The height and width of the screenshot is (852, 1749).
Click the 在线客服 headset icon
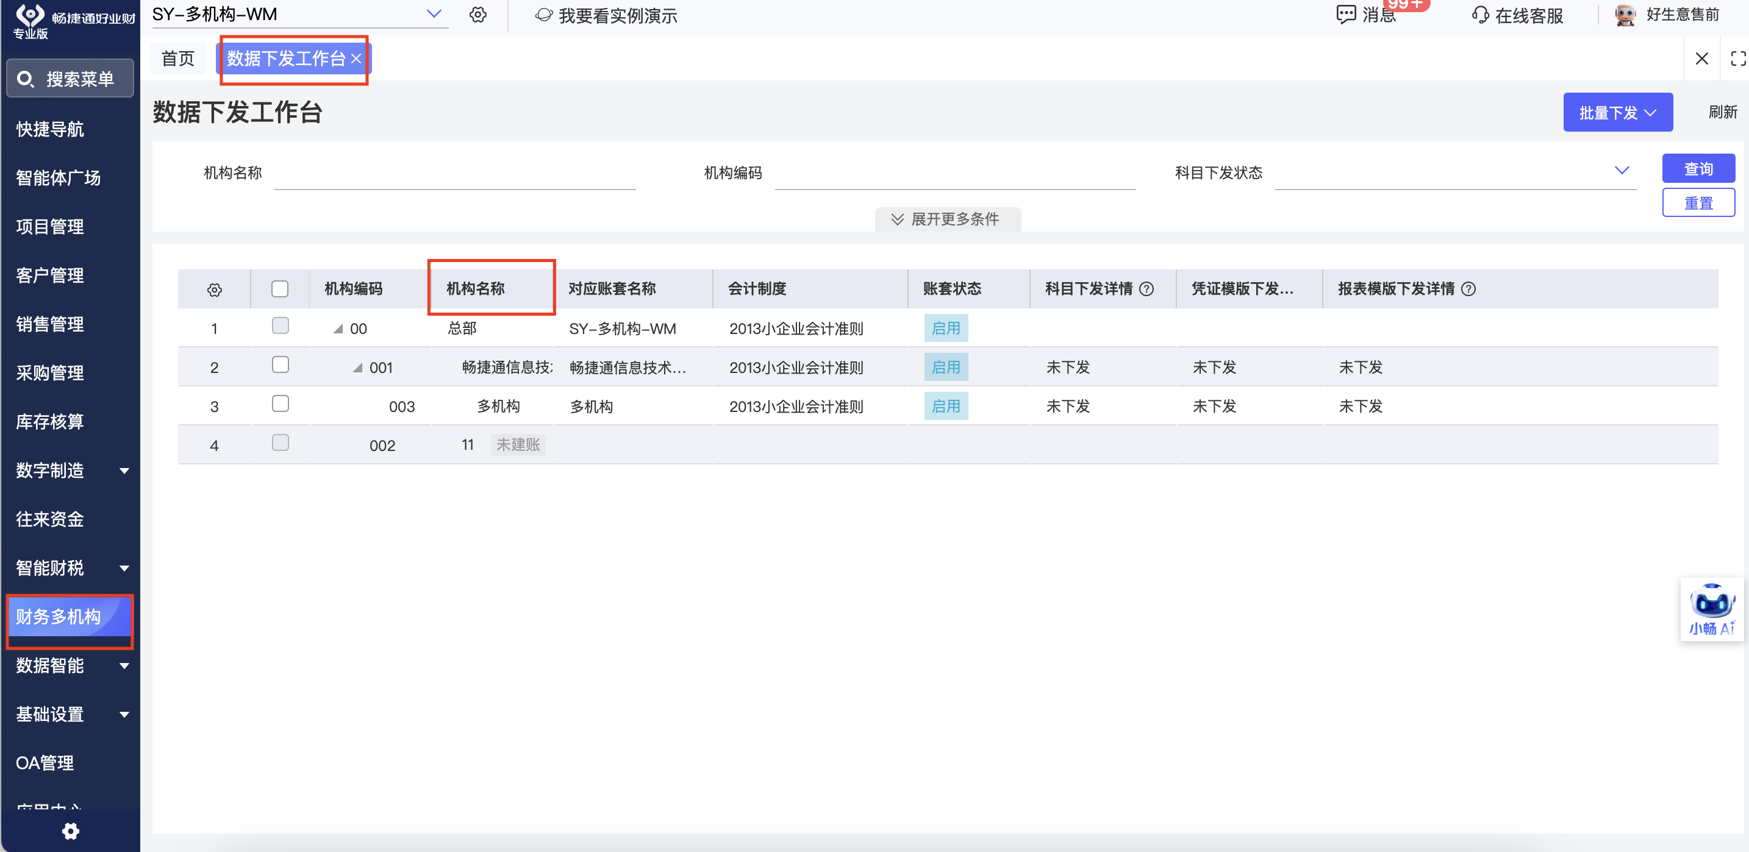pyautogui.click(x=1480, y=15)
